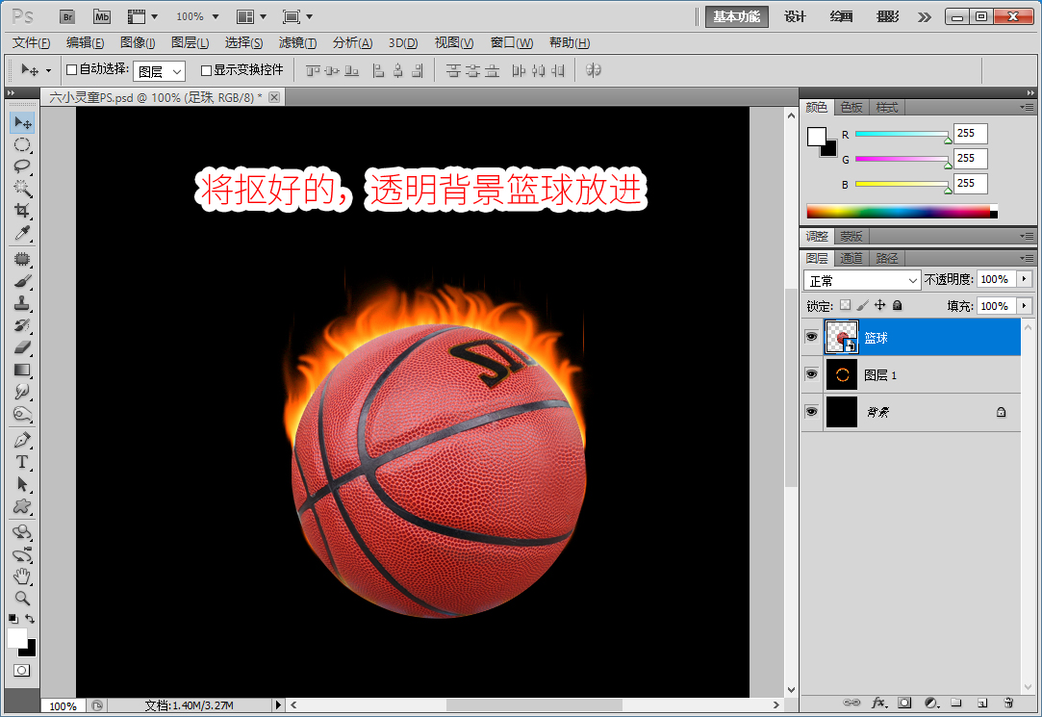Screen dimensions: 1042x717
Task: Open 填充 fill slider arrow
Action: tap(1024, 306)
